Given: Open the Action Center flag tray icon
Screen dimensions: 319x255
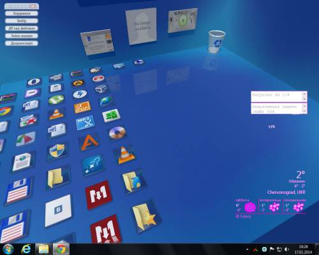Looking at the screenshot, I should click(272, 249).
